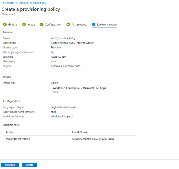
Task: Click the green checkmark icon beside Assignments
Action: click(x=68, y=24)
